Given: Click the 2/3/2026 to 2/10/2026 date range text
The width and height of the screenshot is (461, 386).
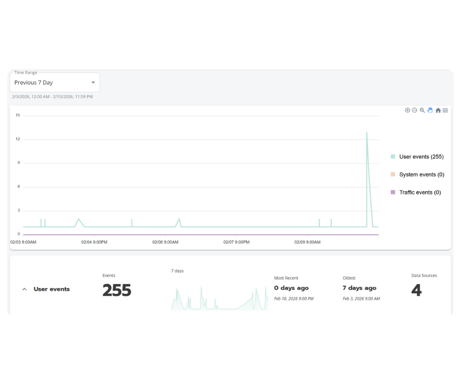Looking at the screenshot, I should pos(52,96).
